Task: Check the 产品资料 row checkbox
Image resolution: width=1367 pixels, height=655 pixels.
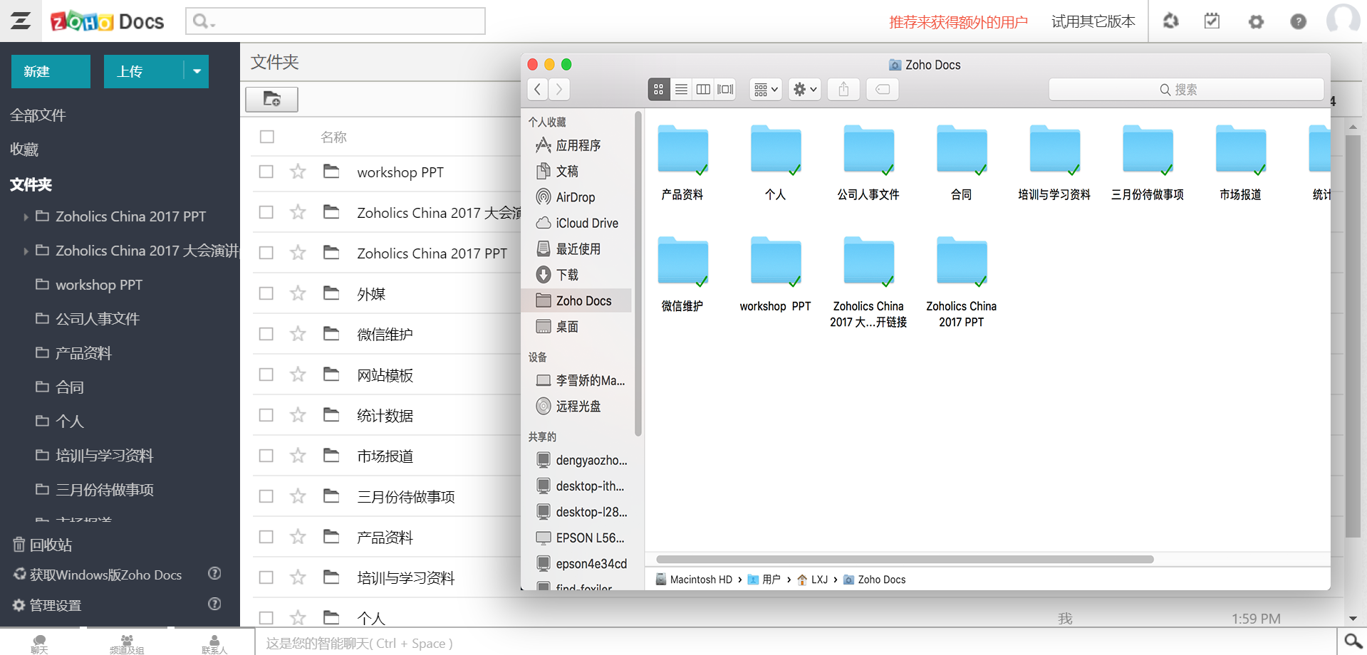Action: click(x=266, y=537)
